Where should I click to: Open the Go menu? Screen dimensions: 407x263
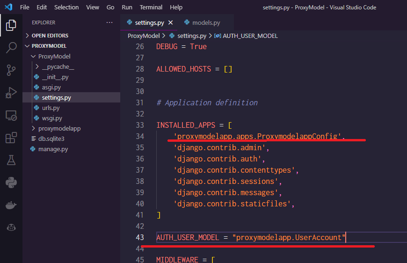(110, 7)
